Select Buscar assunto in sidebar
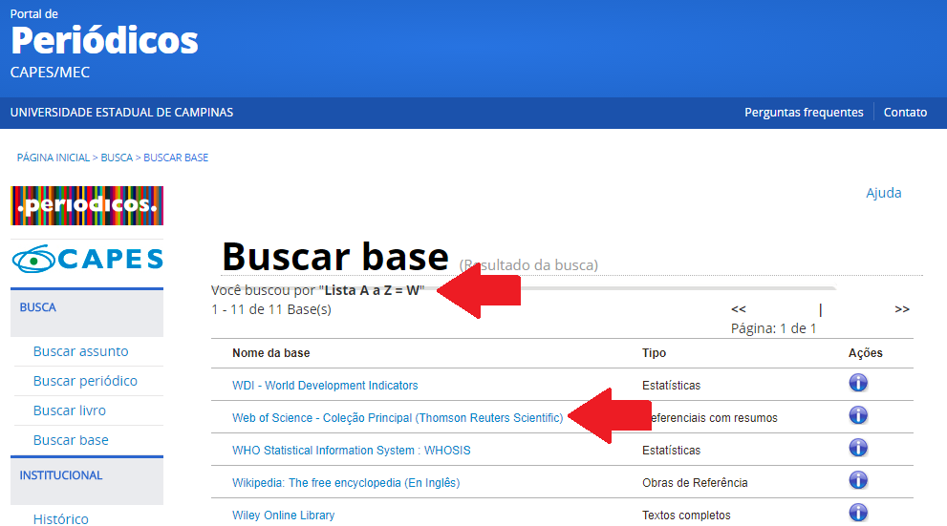Image resolution: width=947 pixels, height=526 pixels. 81,351
